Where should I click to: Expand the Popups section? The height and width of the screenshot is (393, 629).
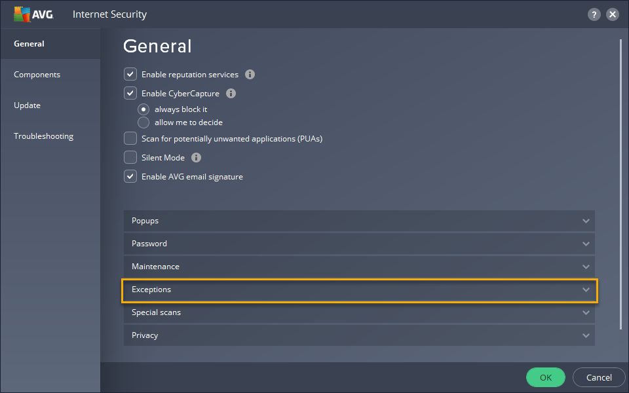click(x=359, y=221)
